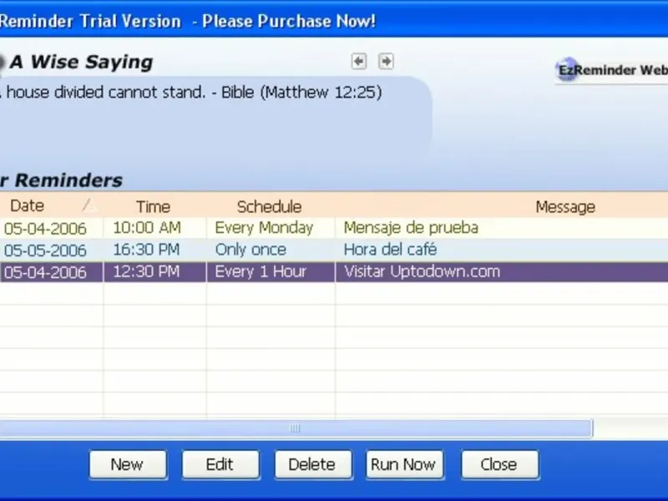This screenshot has width=668, height=501.
Task: Click the '10:00 AM' time cell
Action: click(154, 228)
